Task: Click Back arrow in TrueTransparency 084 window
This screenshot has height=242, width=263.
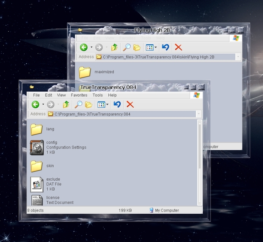Action: point(35,105)
